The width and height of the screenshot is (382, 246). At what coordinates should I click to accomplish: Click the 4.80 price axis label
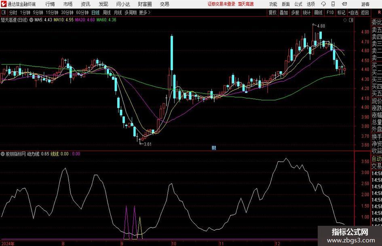coord(365,32)
